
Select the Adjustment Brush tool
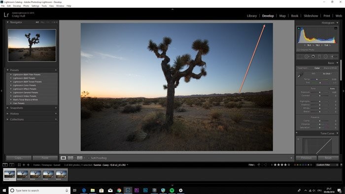334,57
